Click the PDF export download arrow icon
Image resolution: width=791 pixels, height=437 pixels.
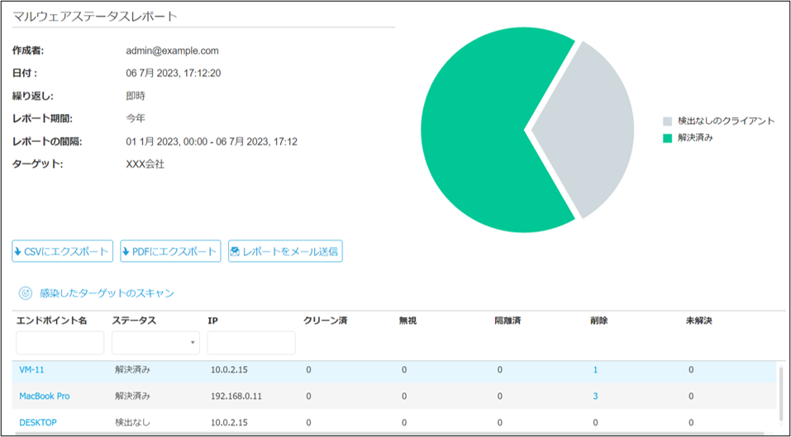(126, 252)
